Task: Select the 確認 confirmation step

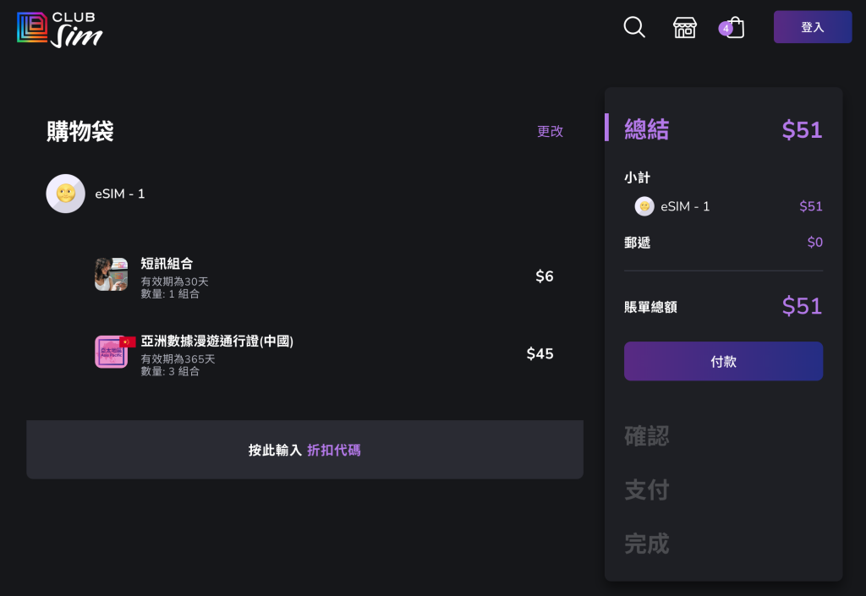Action: pos(647,436)
